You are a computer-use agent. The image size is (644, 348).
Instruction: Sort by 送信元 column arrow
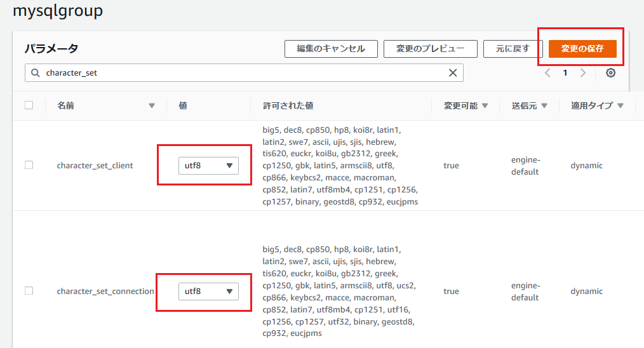(544, 105)
